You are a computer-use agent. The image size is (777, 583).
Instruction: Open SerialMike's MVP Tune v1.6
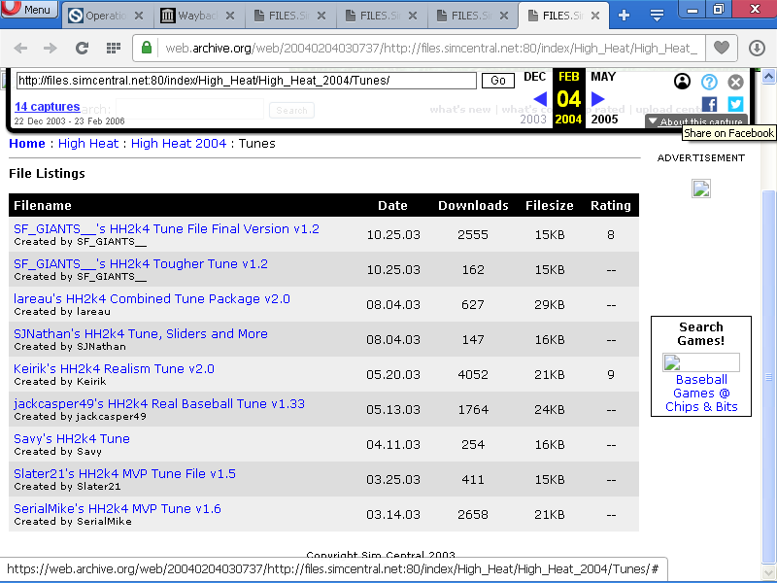coord(118,508)
